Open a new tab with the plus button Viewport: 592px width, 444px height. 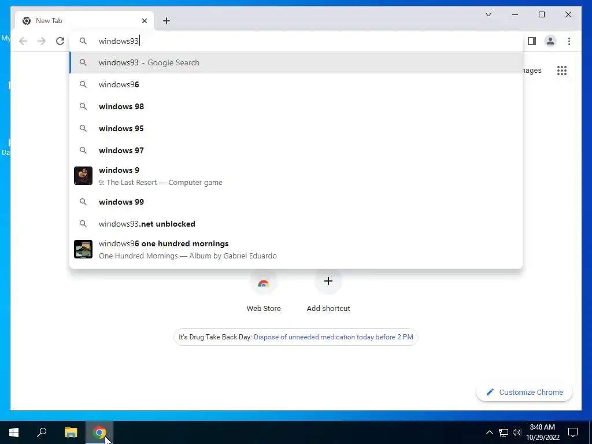pyautogui.click(x=166, y=21)
